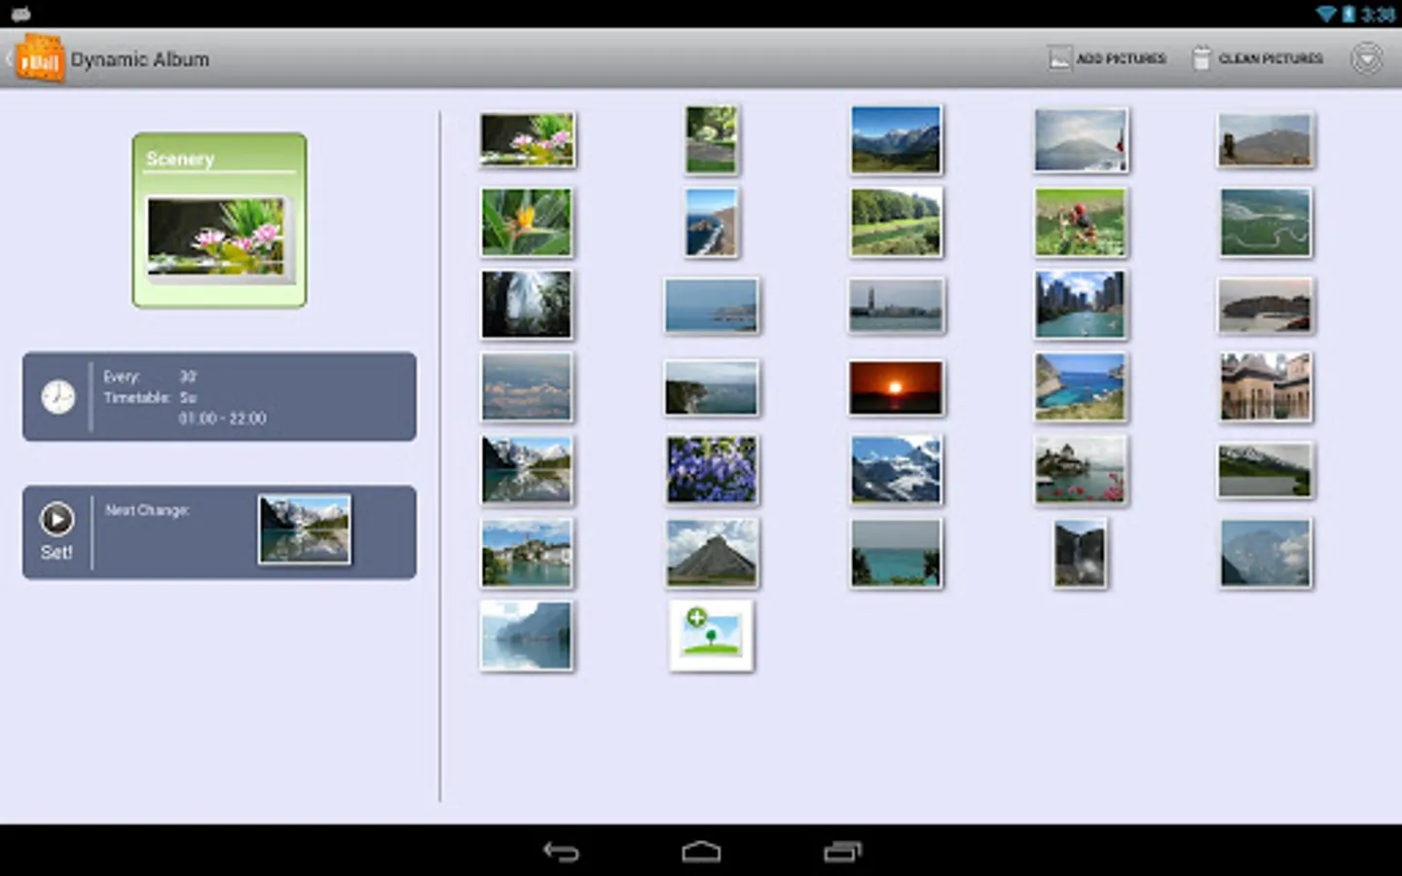Select the bird of paradise flower thumbnail
The width and height of the screenshot is (1402, 876).
click(x=527, y=222)
